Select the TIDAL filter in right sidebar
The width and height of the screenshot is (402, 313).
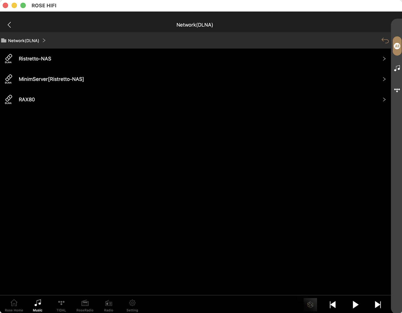397,90
